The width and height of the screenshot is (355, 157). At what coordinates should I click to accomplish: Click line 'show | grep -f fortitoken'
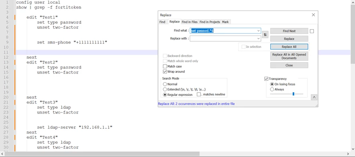coord(49,8)
